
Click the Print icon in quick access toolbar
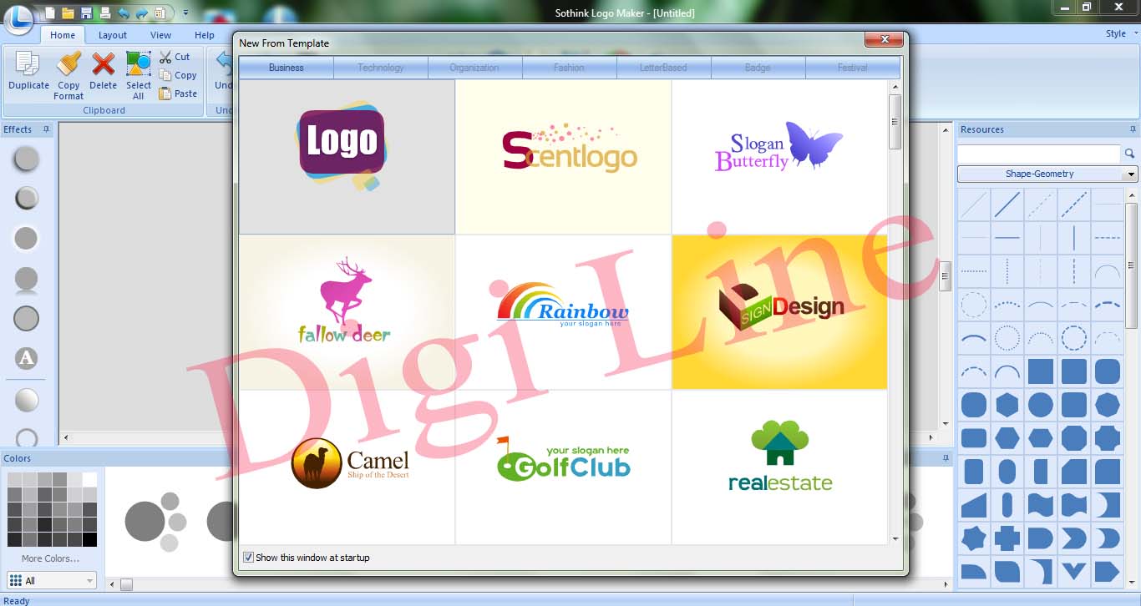point(104,13)
